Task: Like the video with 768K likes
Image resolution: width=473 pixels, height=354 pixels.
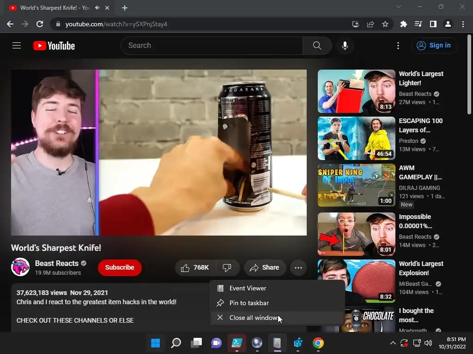Action: [x=195, y=267]
